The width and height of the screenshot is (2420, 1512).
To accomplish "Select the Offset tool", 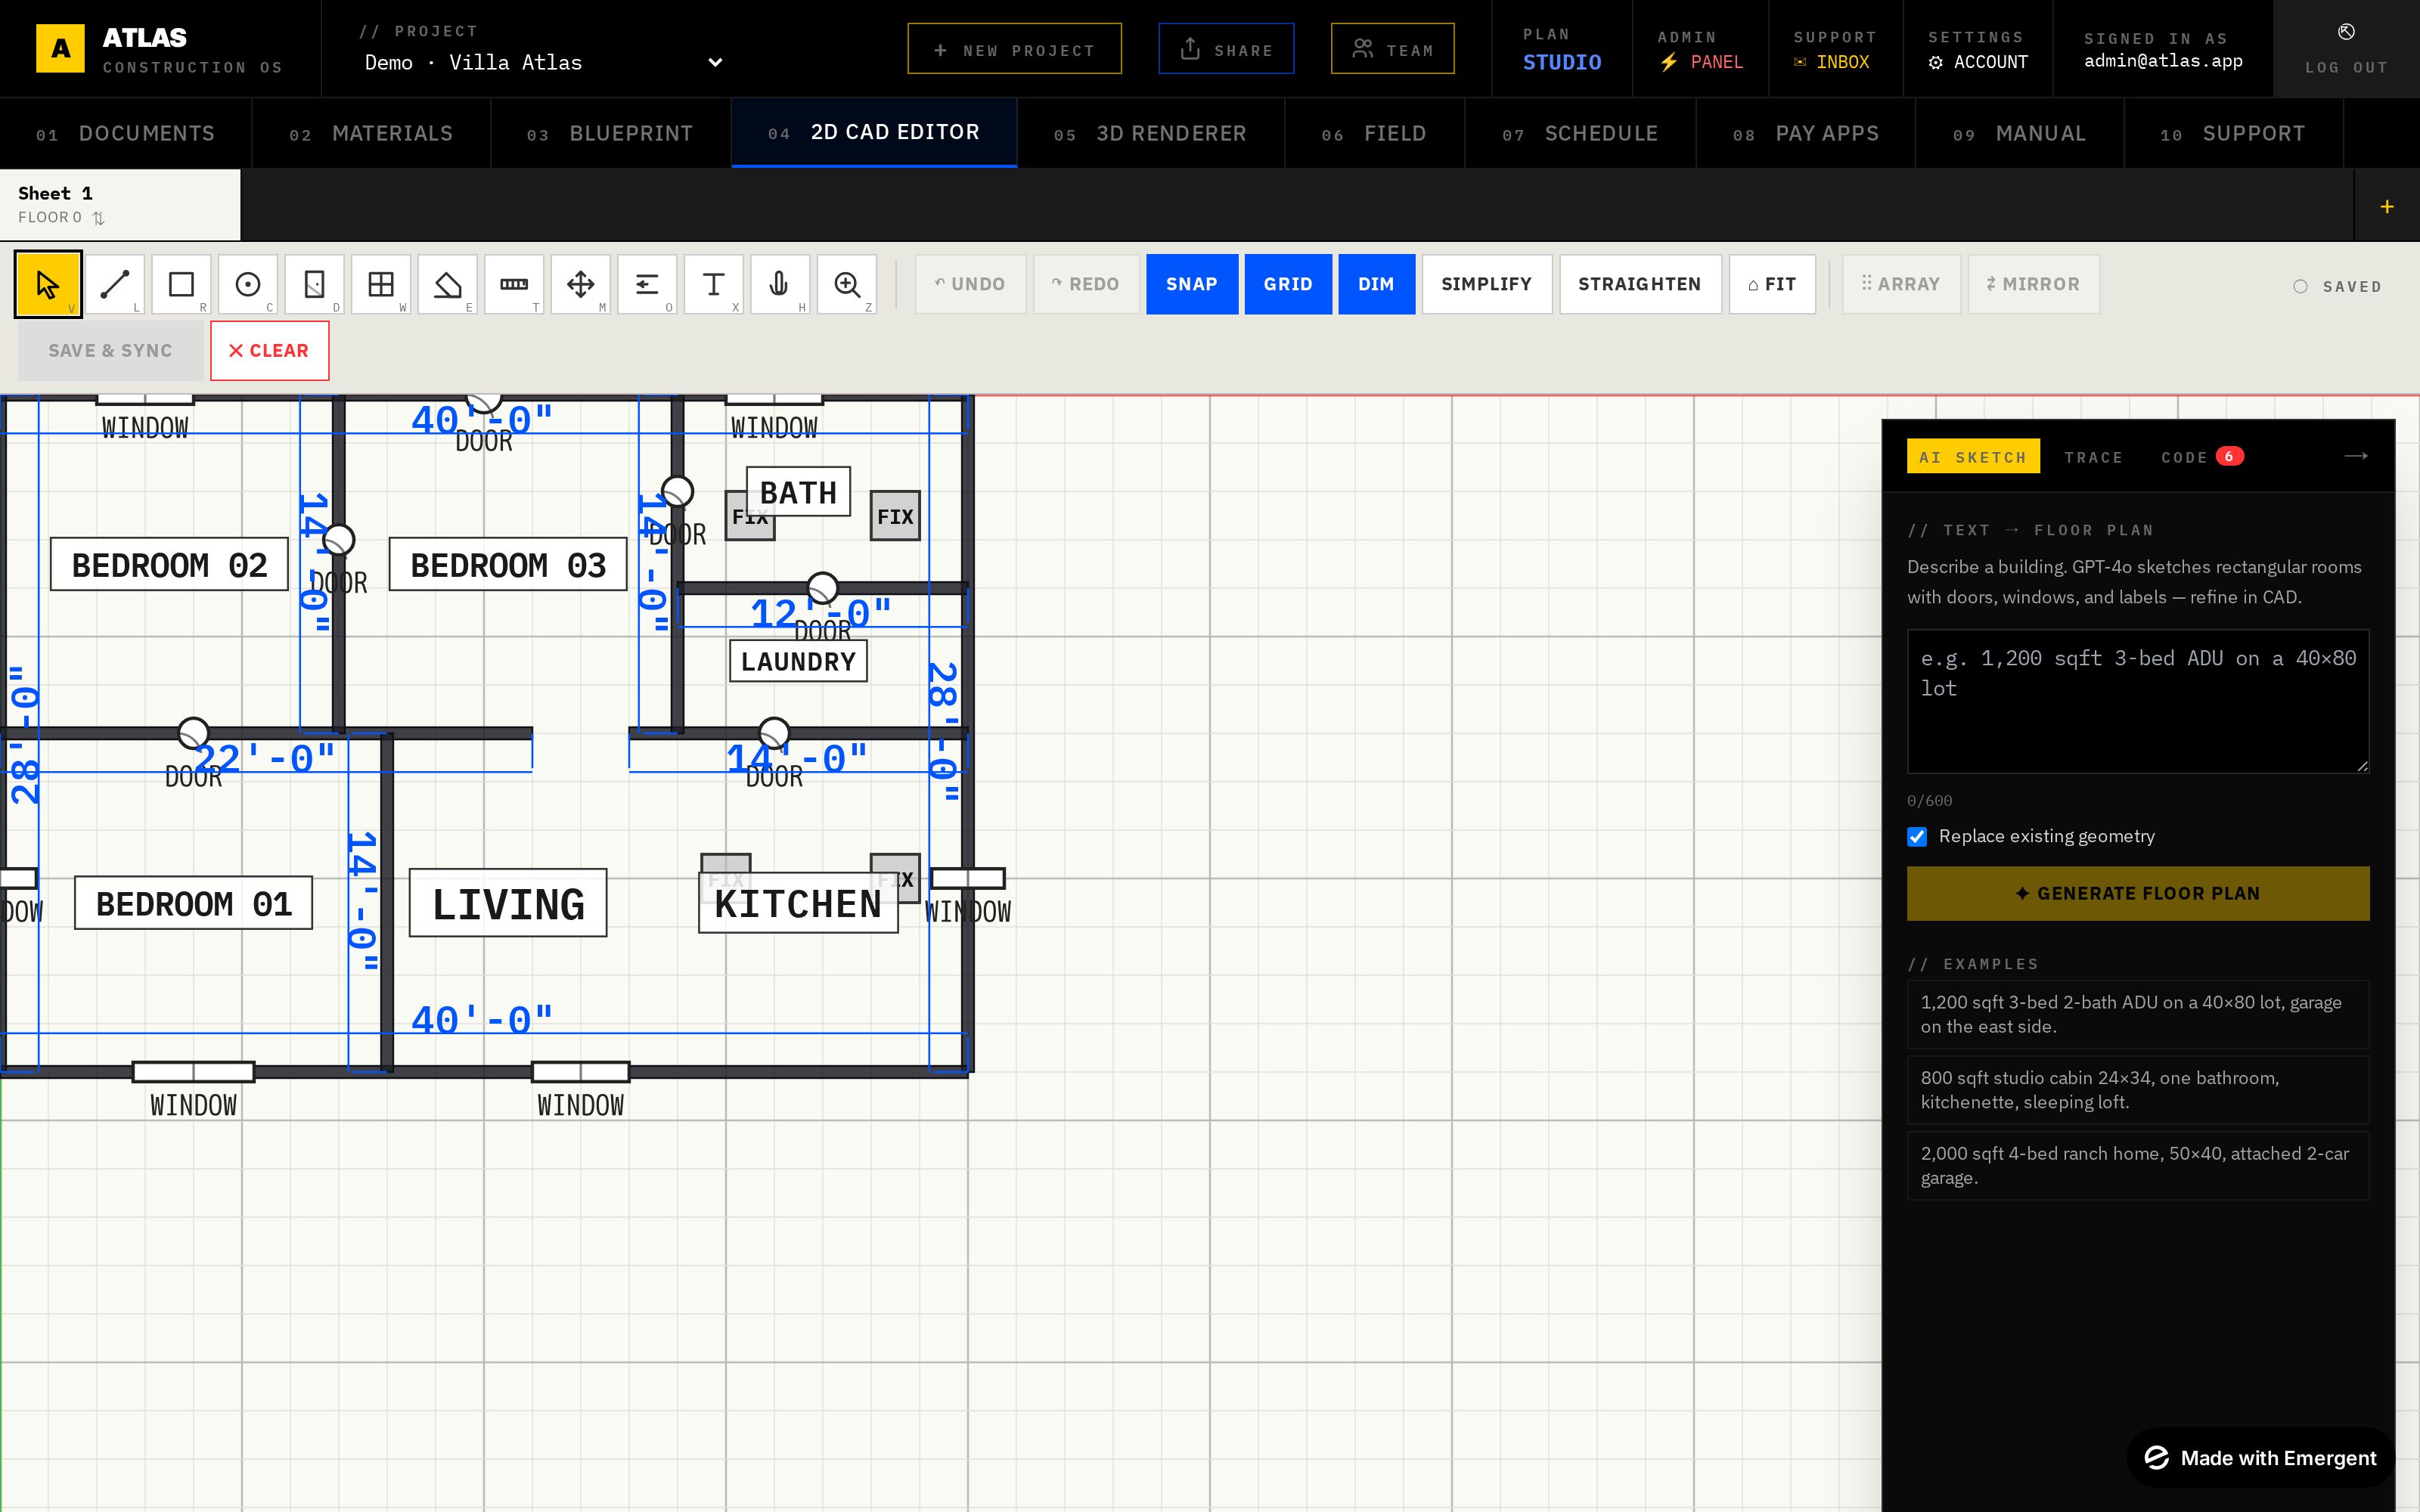I will click(647, 285).
